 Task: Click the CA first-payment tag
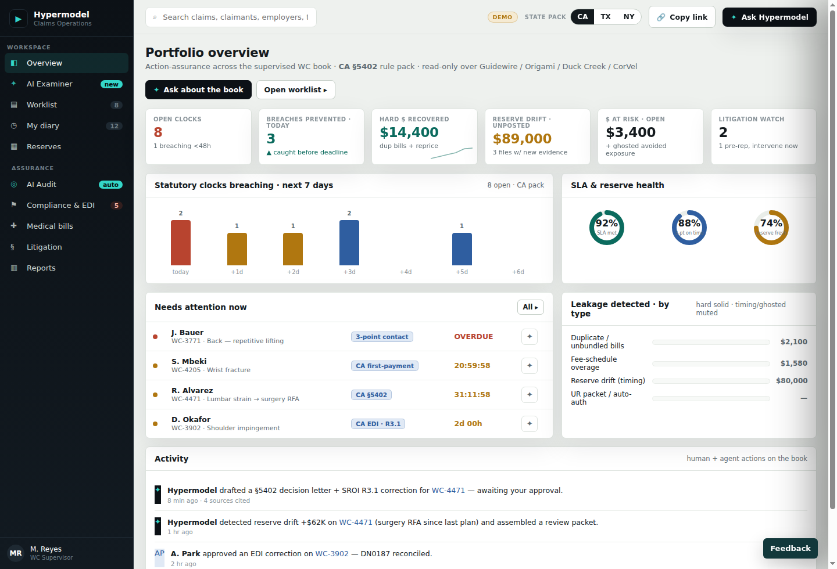coord(385,366)
